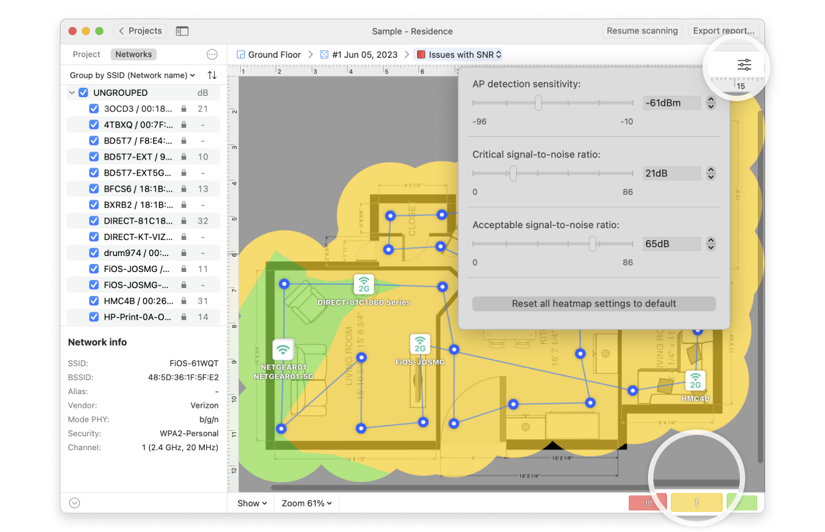
Task: Toggle the 3OCD3 network checkbox
Action: [94, 108]
